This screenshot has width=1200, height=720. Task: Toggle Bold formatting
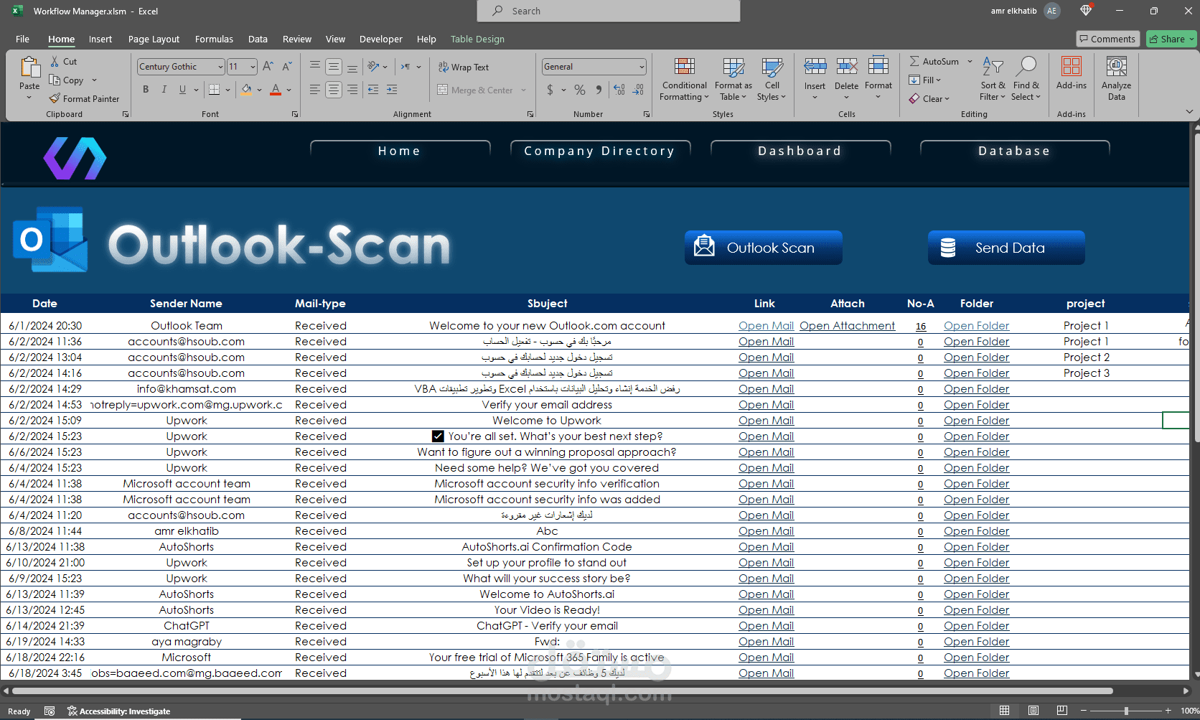pos(146,90)
